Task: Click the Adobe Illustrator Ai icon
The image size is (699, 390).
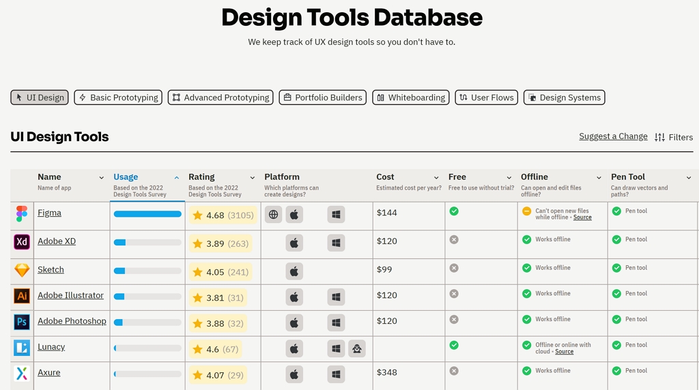Action: (22, 296)
